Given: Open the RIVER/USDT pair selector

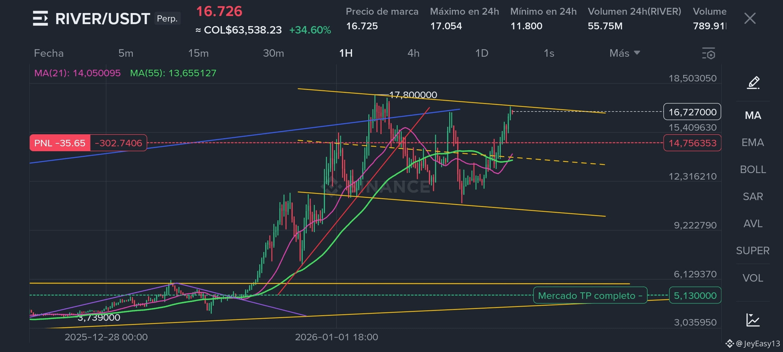Looking at the screenshot, I should 102,19.
